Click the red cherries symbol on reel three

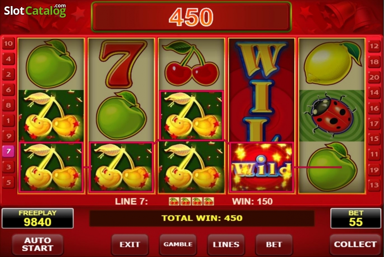click(191, 64)
